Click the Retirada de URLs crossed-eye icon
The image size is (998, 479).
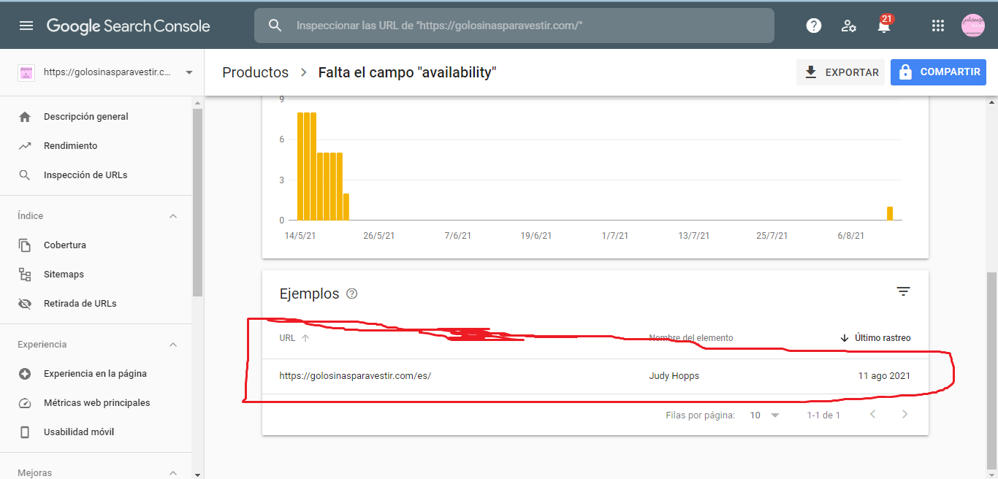point(25,304)
